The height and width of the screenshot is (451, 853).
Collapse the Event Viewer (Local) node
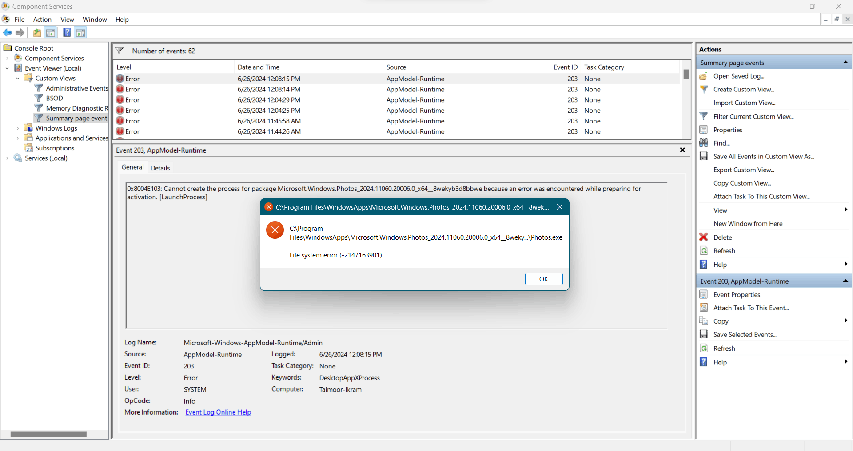[x=7, y=68]
